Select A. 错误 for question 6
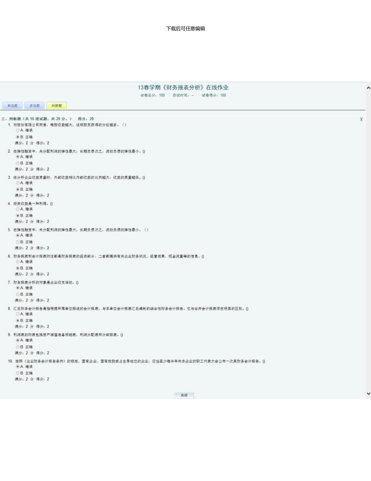371x481 pixels. pyautogui.click(x=18, y=262)
